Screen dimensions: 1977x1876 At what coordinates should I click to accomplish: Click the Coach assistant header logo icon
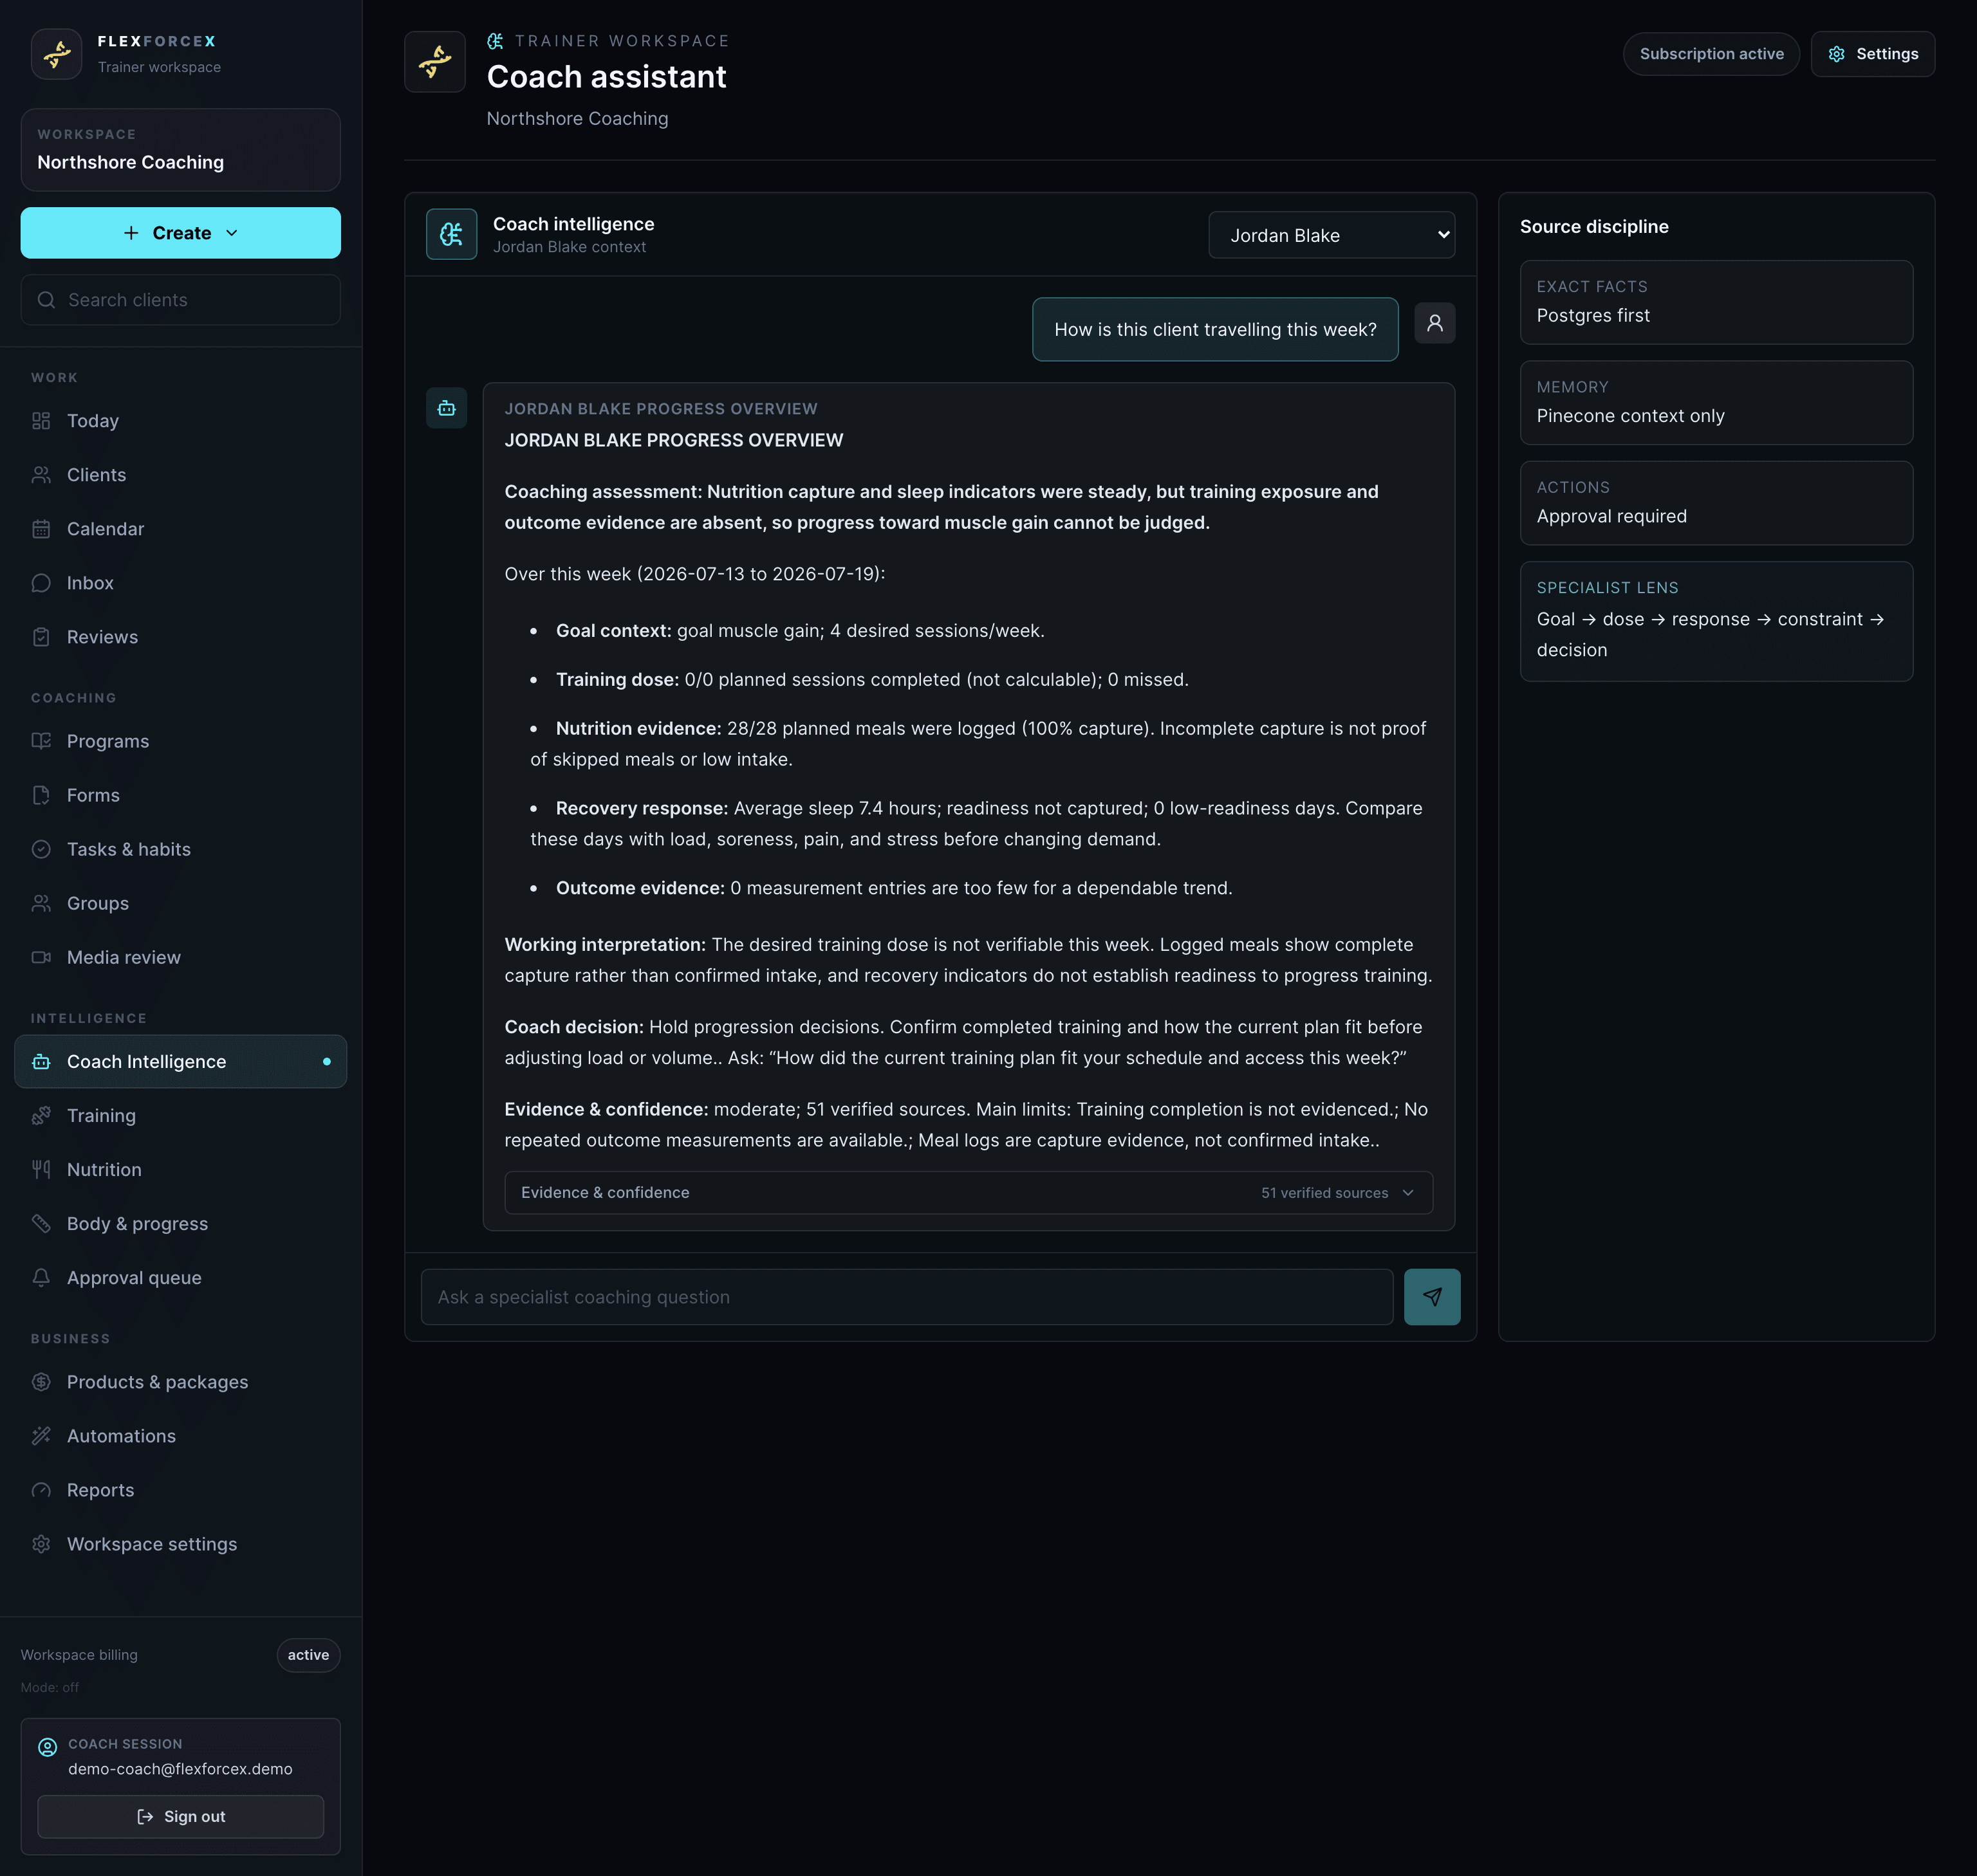tap(435, 62)
